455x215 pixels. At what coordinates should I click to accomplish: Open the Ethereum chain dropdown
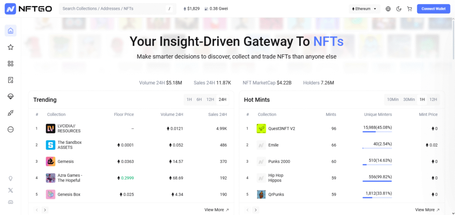364,9
